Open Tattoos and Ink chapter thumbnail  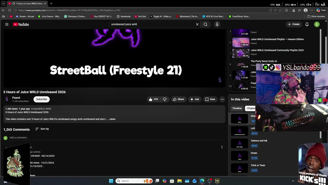240,143
